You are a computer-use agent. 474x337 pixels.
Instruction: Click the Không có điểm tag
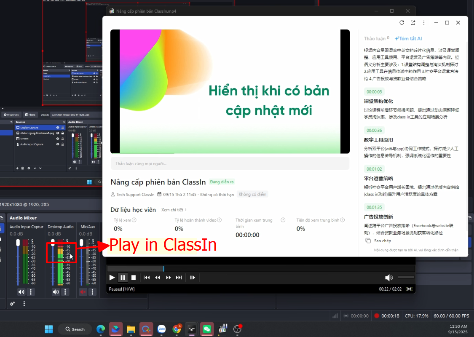click(x=252, y=194)
